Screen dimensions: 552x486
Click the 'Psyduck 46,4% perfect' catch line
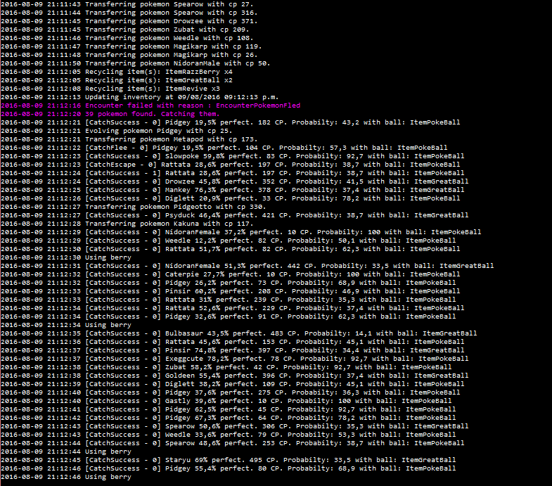point(234,215)
